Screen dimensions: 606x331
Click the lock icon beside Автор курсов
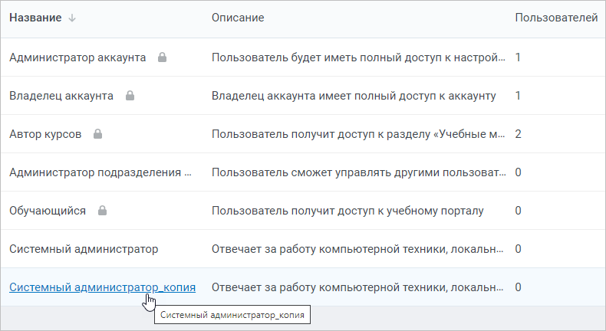point(97,134)
